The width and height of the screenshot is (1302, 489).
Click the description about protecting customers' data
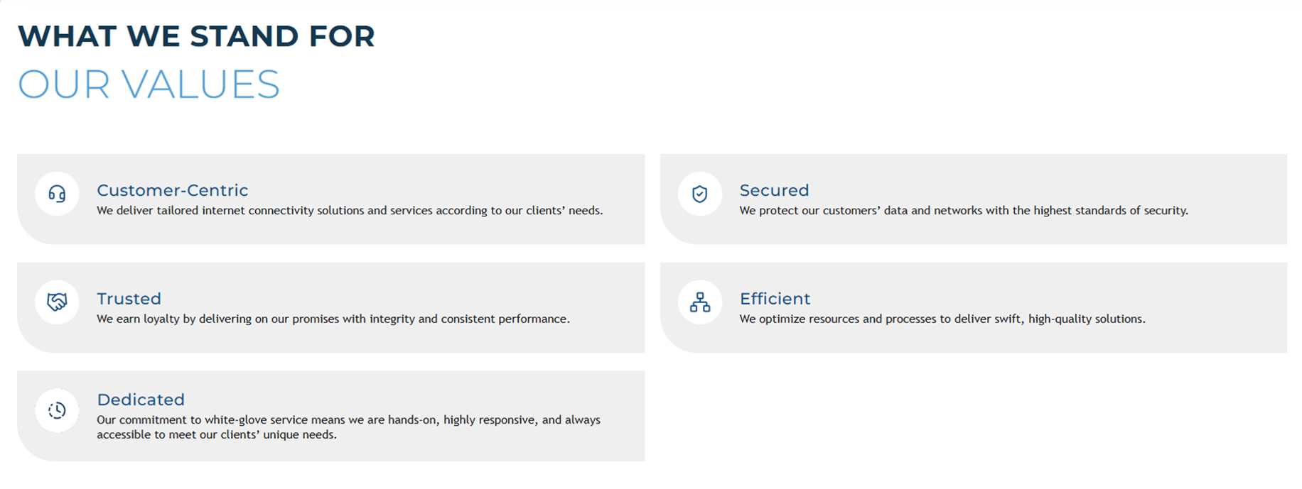coord(963,211)
